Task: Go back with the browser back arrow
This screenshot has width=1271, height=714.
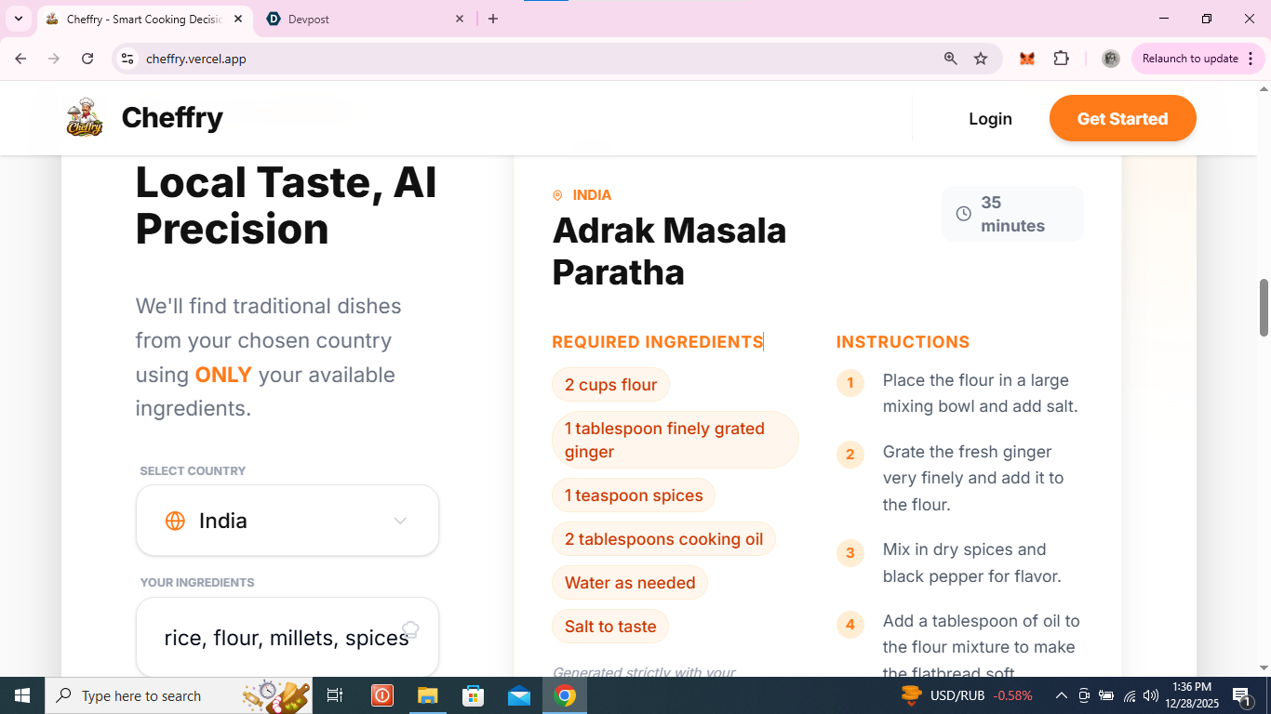Action: [20, 59]
